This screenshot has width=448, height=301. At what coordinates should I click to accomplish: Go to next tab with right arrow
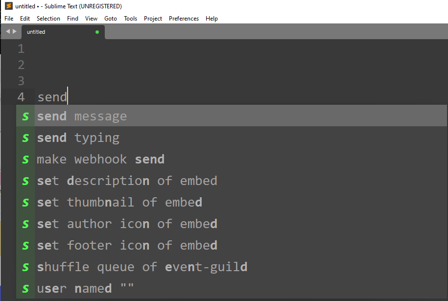point(15,31)
